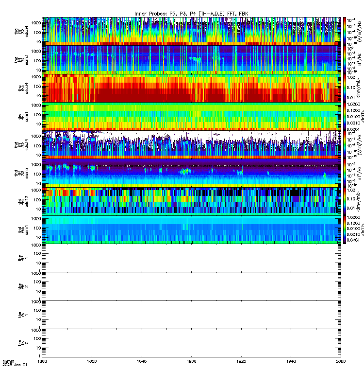364x389 pixels.
Task: Click the color bar for thd fbk edc12 panel
Action: [345, 201]
